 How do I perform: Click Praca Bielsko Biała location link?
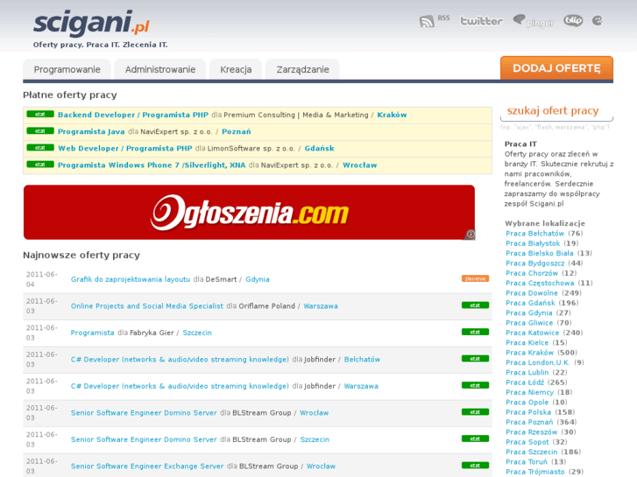540,253
